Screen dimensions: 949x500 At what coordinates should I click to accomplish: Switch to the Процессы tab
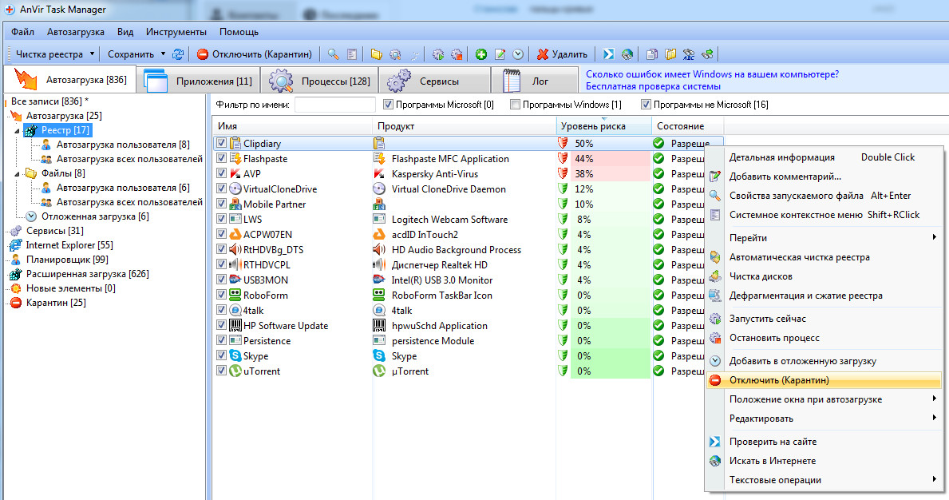(318, 81)
